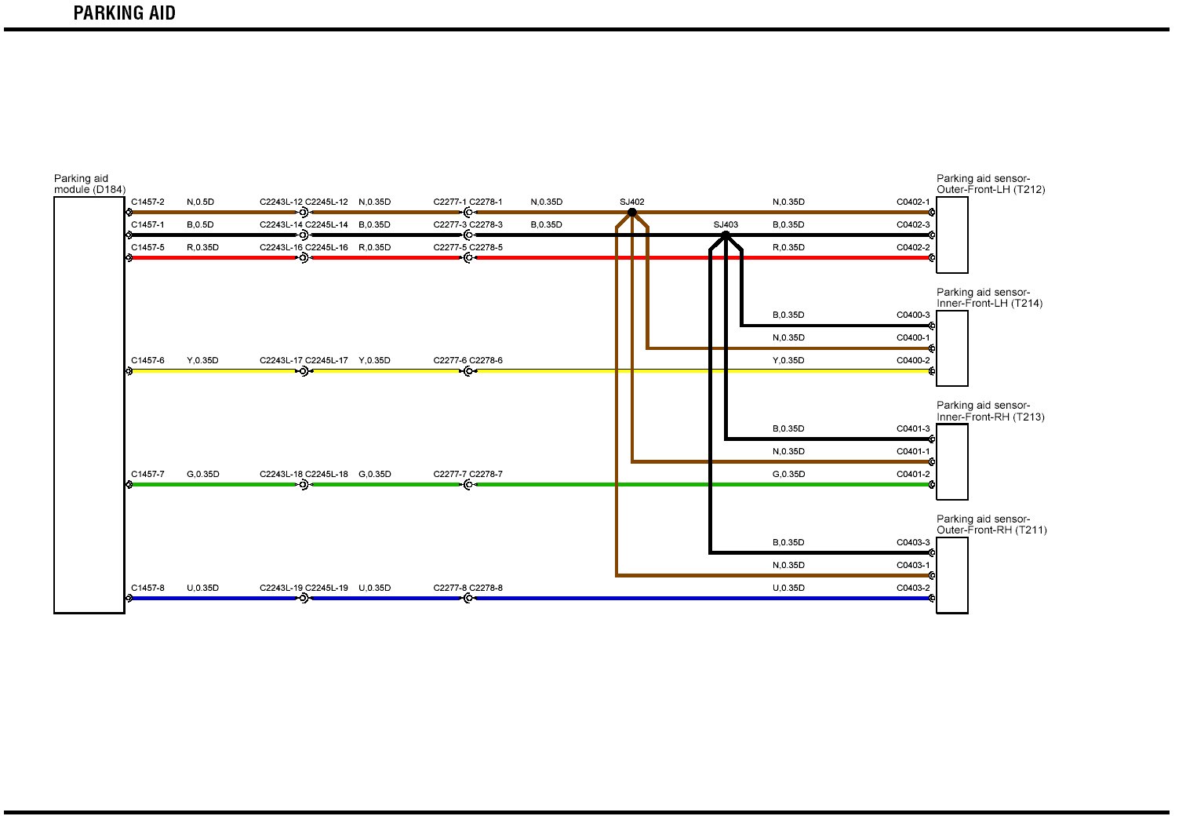Pick sensor pin label C0403-1
Image resolution: width=1186 pixels, height=816 pixels.
(913, 566)
